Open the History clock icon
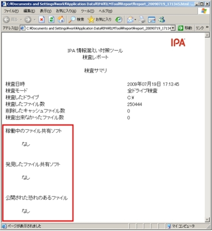Image resolution: width=212 pixels, height=231 pixels. click(119, 19)
